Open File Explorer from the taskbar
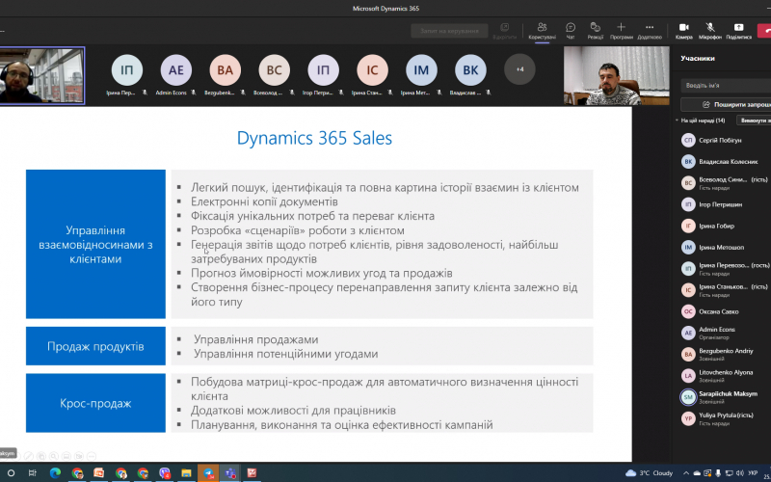Viewport: 771px width, 482px height. tap(186, 473)
